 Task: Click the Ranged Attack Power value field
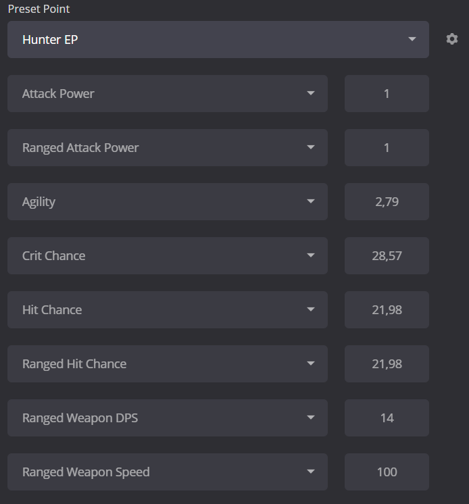click(x=387, y=147)
